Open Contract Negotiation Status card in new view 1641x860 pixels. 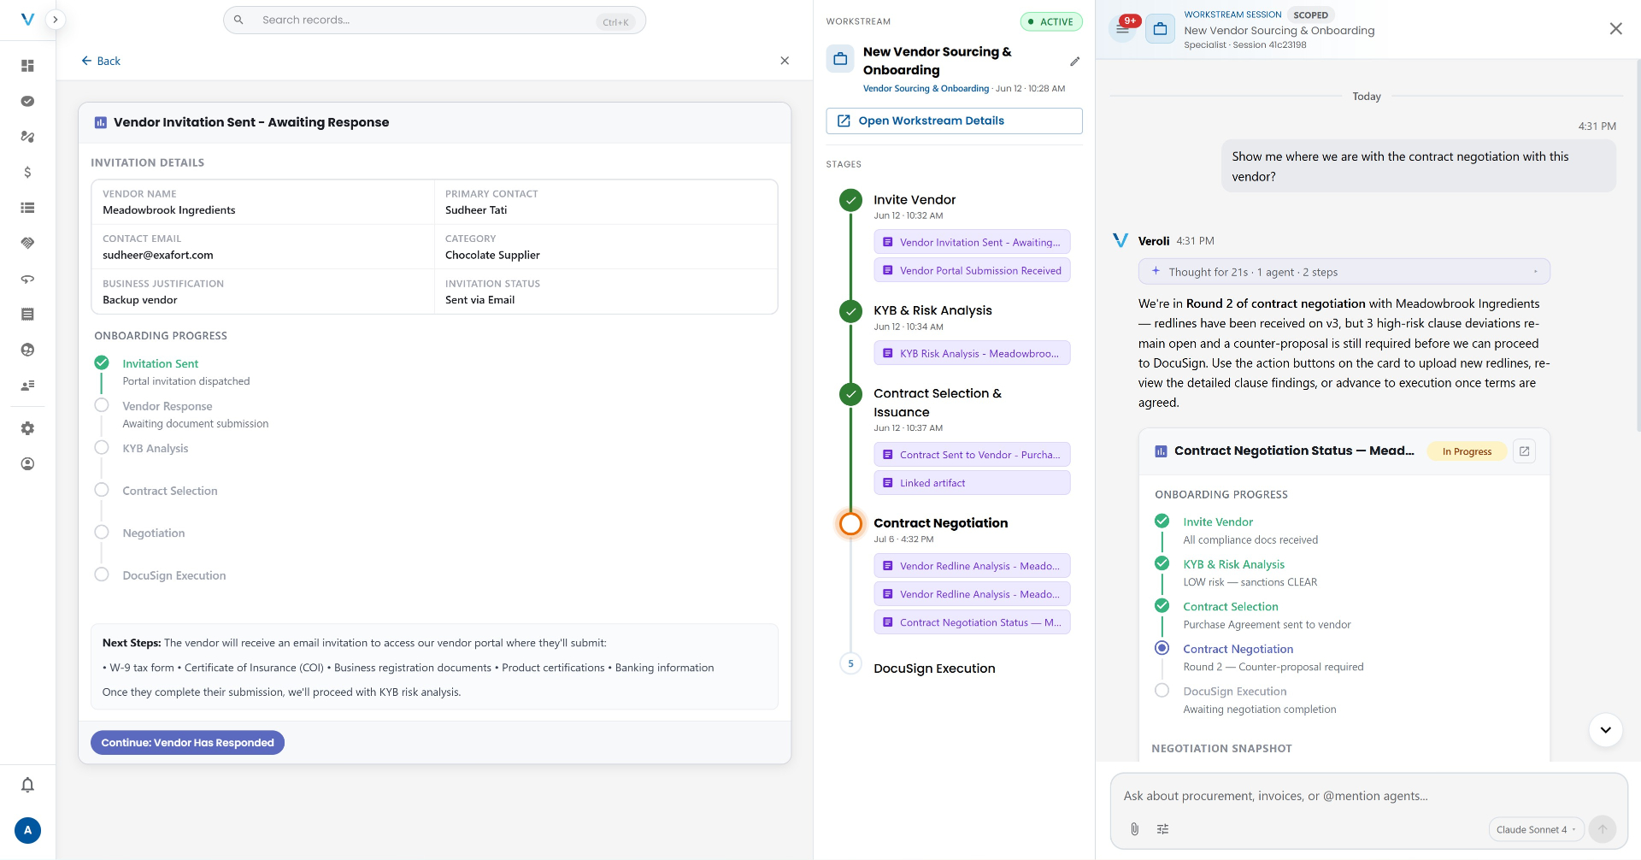coord(1524,451)
